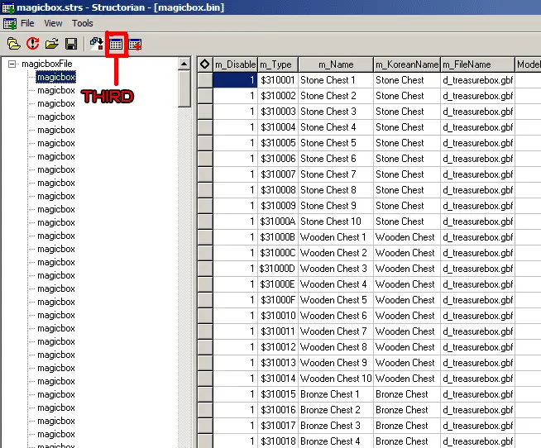Screen dimensions: 541x448
Task: Click the cell with type $31000A
Action: tap(278, 222)
